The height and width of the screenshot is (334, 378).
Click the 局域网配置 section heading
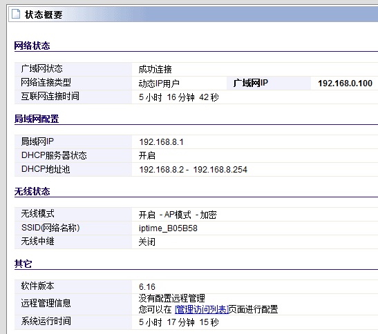point(37,119)
